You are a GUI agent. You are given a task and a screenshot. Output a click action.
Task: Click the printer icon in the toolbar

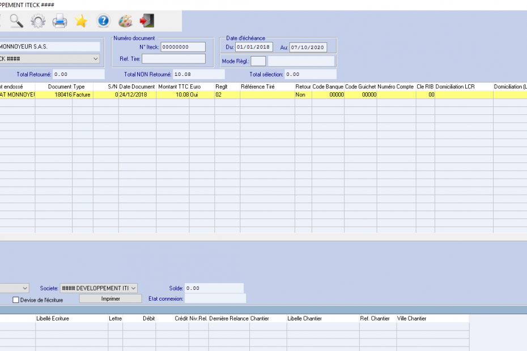60,21
